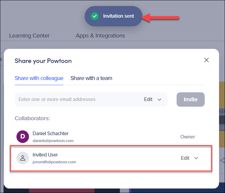Open Edit permission dropdown for Invited User
The image size is (225, 193).
pyautogui.click(x=189, y=158)
